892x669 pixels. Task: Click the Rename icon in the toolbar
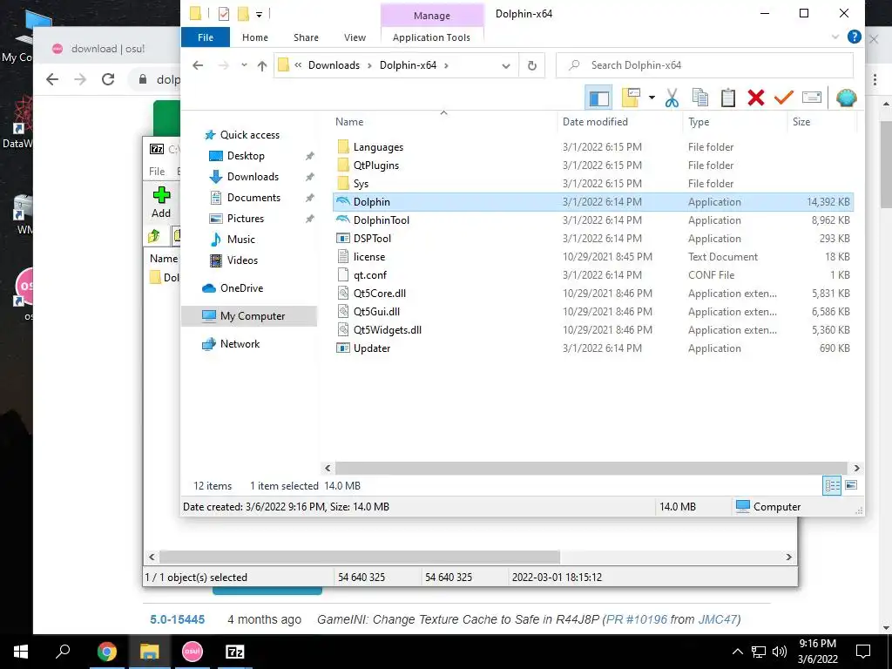pyautogui.click(x=812, y=98)
